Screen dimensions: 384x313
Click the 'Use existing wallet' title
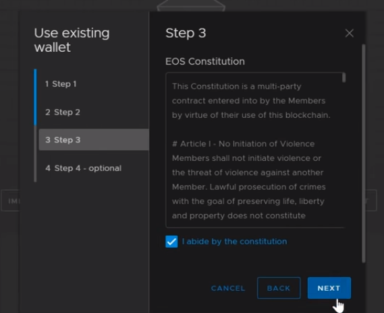click(x=72, y=40)
